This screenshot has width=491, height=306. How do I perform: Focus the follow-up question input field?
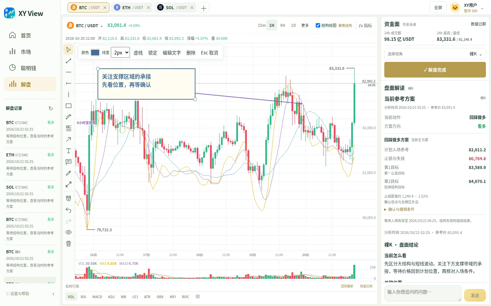tap(422, 293)
